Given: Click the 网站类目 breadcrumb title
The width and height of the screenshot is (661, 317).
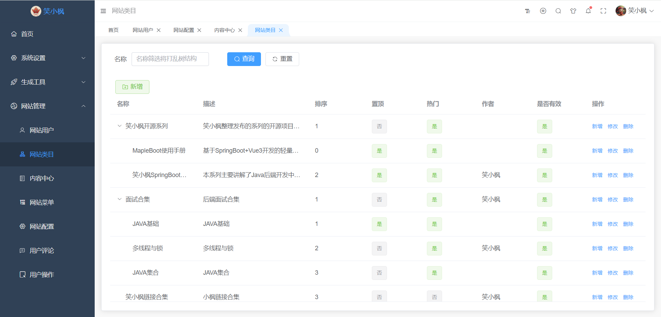Looking at the screenshot, I should pyautogui.click(x=124, y=11).
